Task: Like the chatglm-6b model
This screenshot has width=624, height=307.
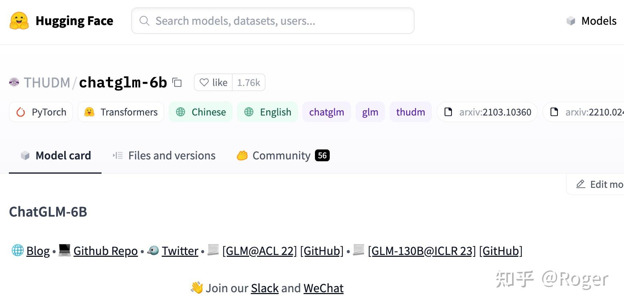Action: (x=213, y=82)
